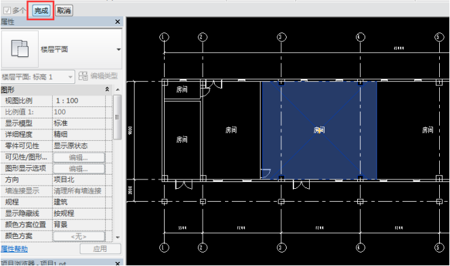Select the double door at top near grid 2
Screen dimensions: 450x266
[x=214, y=85]
